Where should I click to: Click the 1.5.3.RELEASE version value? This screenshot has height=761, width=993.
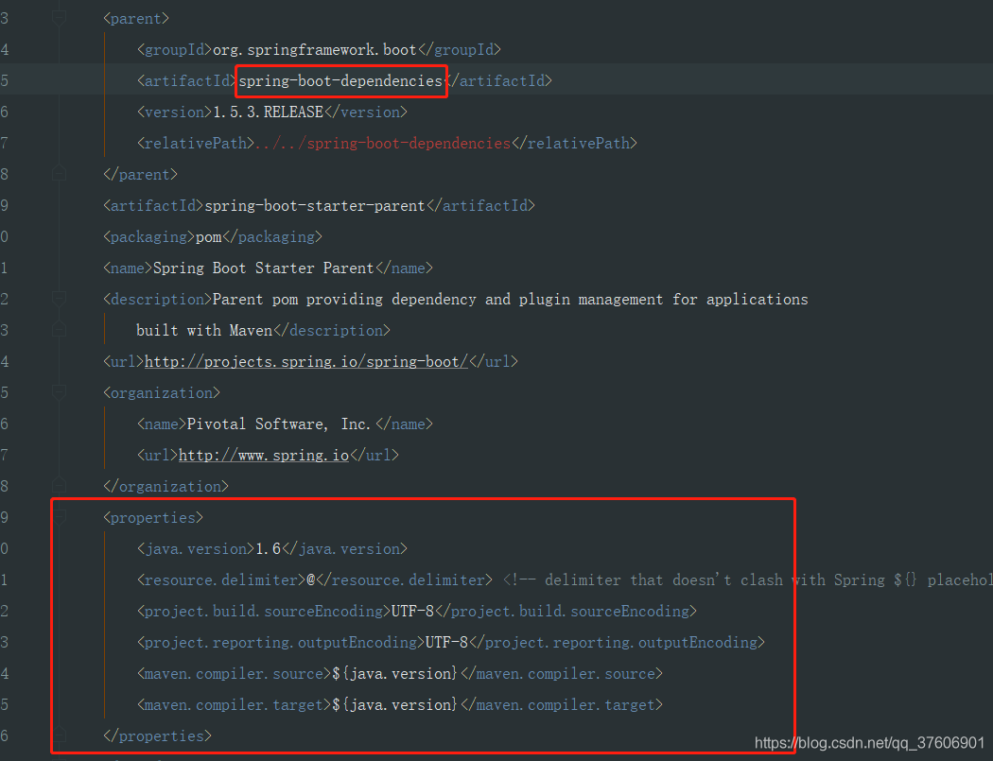(268, 112)
